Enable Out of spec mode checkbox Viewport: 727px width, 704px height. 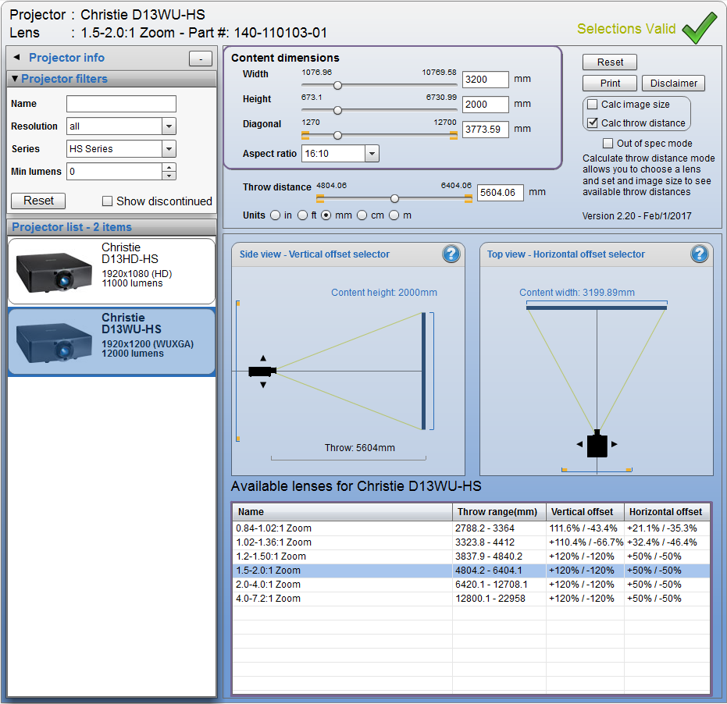608,143
